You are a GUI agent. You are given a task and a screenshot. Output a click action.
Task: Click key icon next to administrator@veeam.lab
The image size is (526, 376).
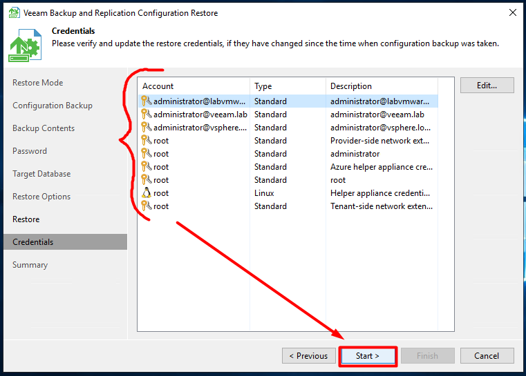146,114
